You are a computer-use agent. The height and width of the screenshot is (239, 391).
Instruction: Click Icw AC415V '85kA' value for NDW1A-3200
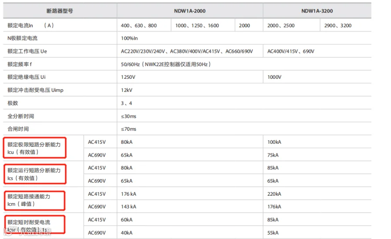click(273, 220)
